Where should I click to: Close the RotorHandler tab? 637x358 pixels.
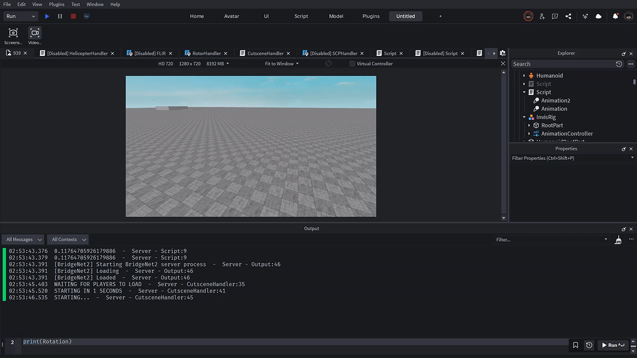point(225,53)
